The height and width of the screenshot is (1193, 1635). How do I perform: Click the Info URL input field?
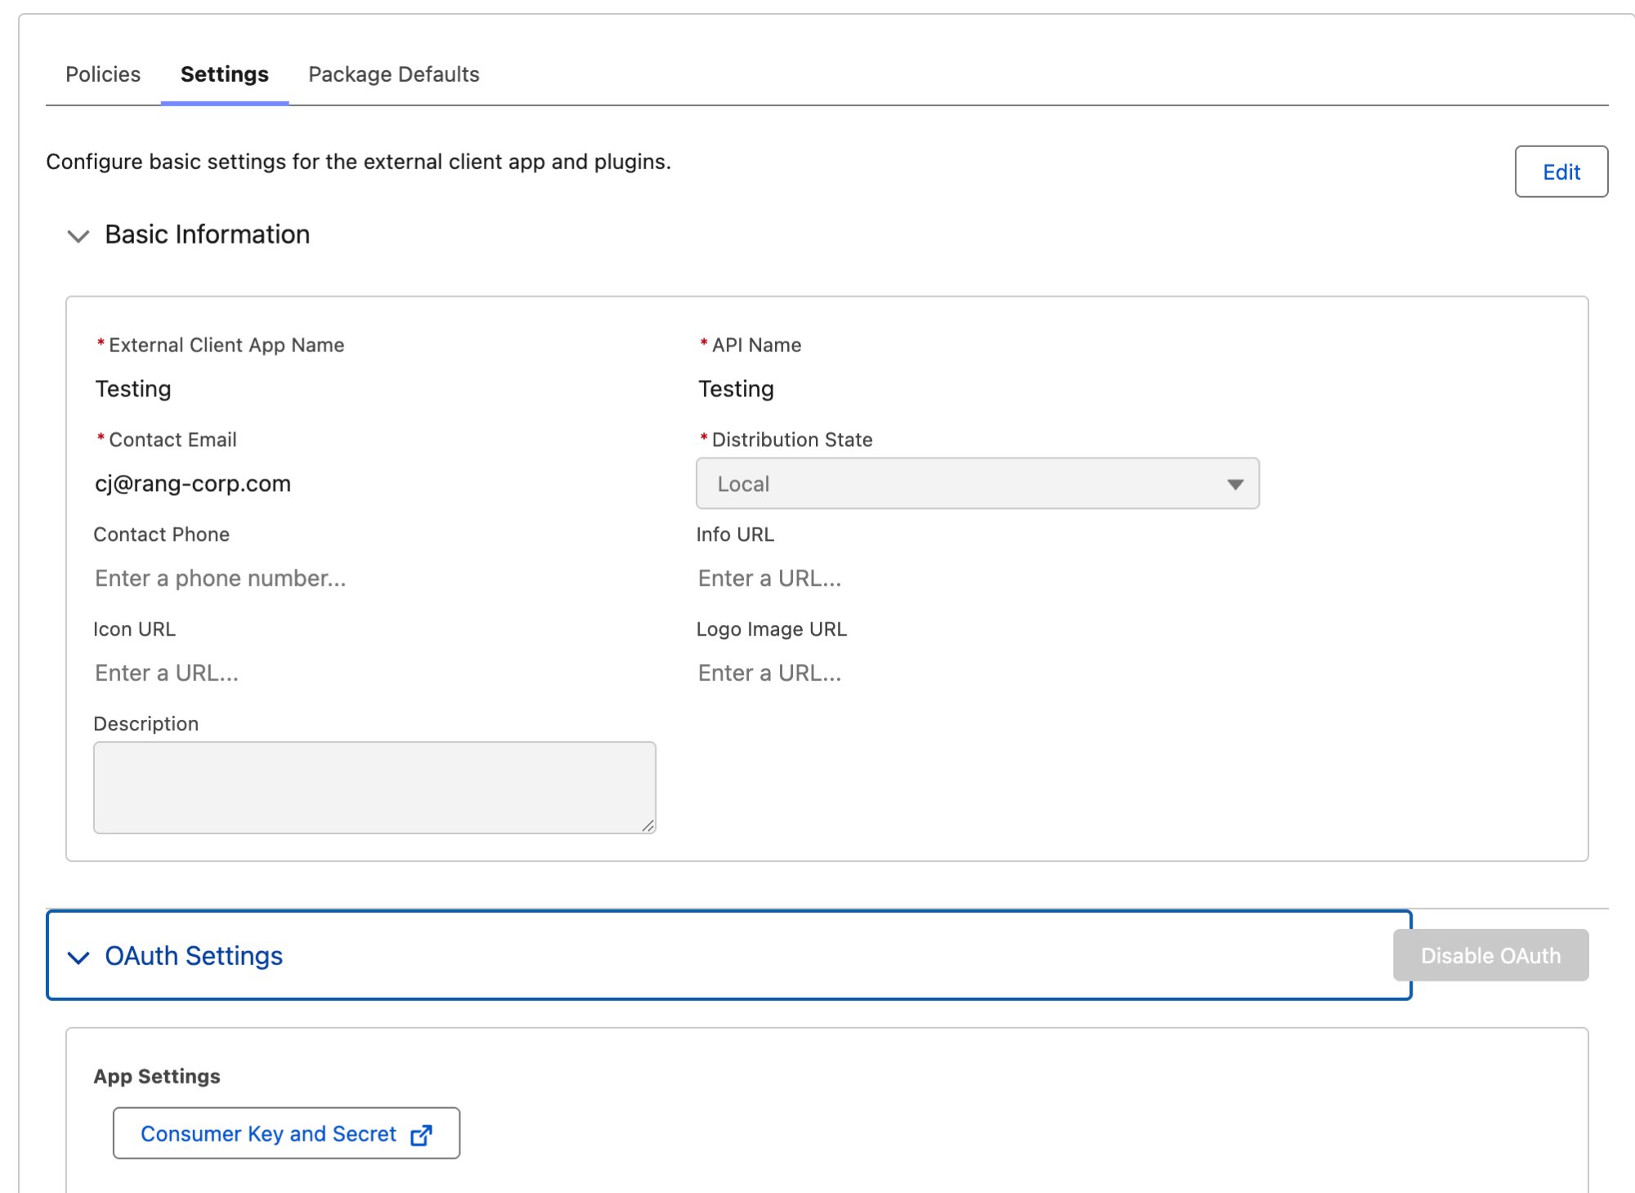click(x=978, y=579)
